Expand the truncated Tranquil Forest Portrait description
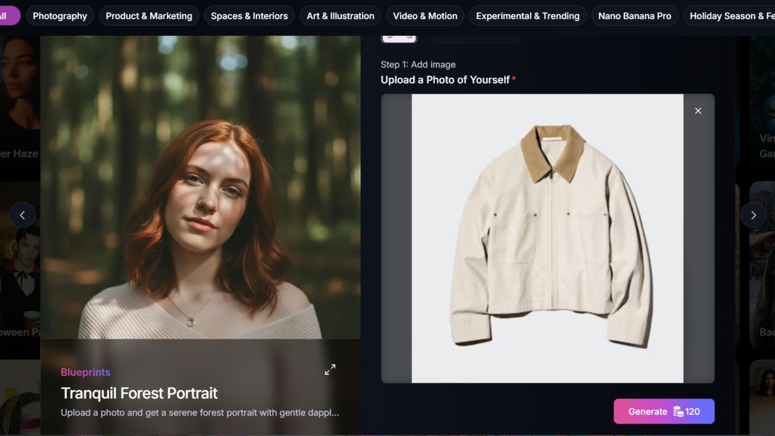The image size is (775, 436). coord(199,413)
